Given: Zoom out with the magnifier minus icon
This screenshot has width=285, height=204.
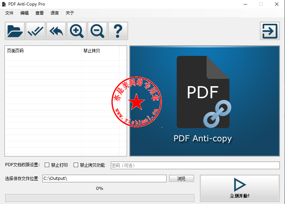Looking at the screenshot, I should click(x=97, y=31).
